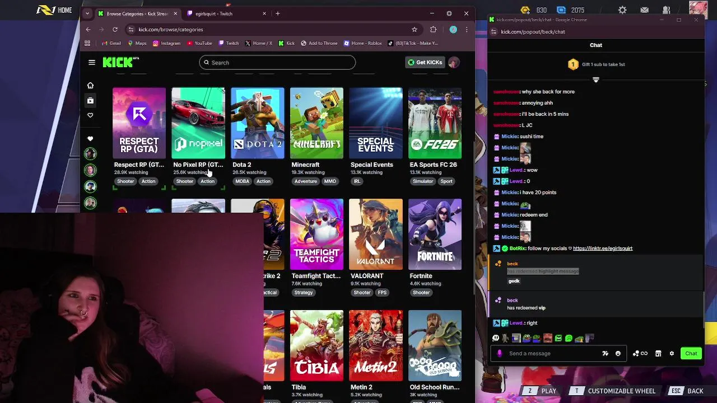Open the Respect RP (GTA) category thumbnail

[x=139, y=123]
